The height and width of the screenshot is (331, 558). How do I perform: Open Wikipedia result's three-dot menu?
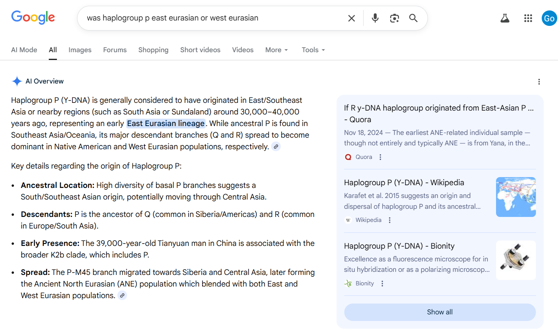point(390,220)
